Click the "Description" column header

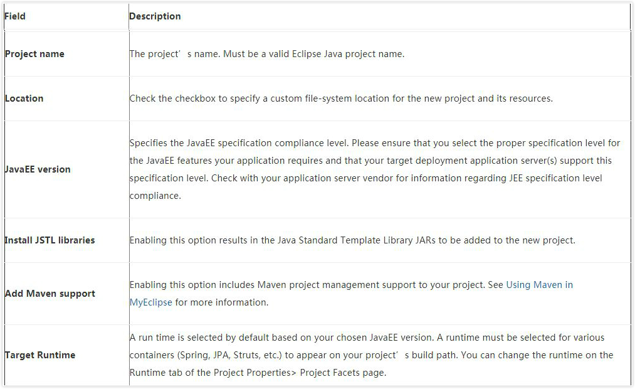pos(155,16)
